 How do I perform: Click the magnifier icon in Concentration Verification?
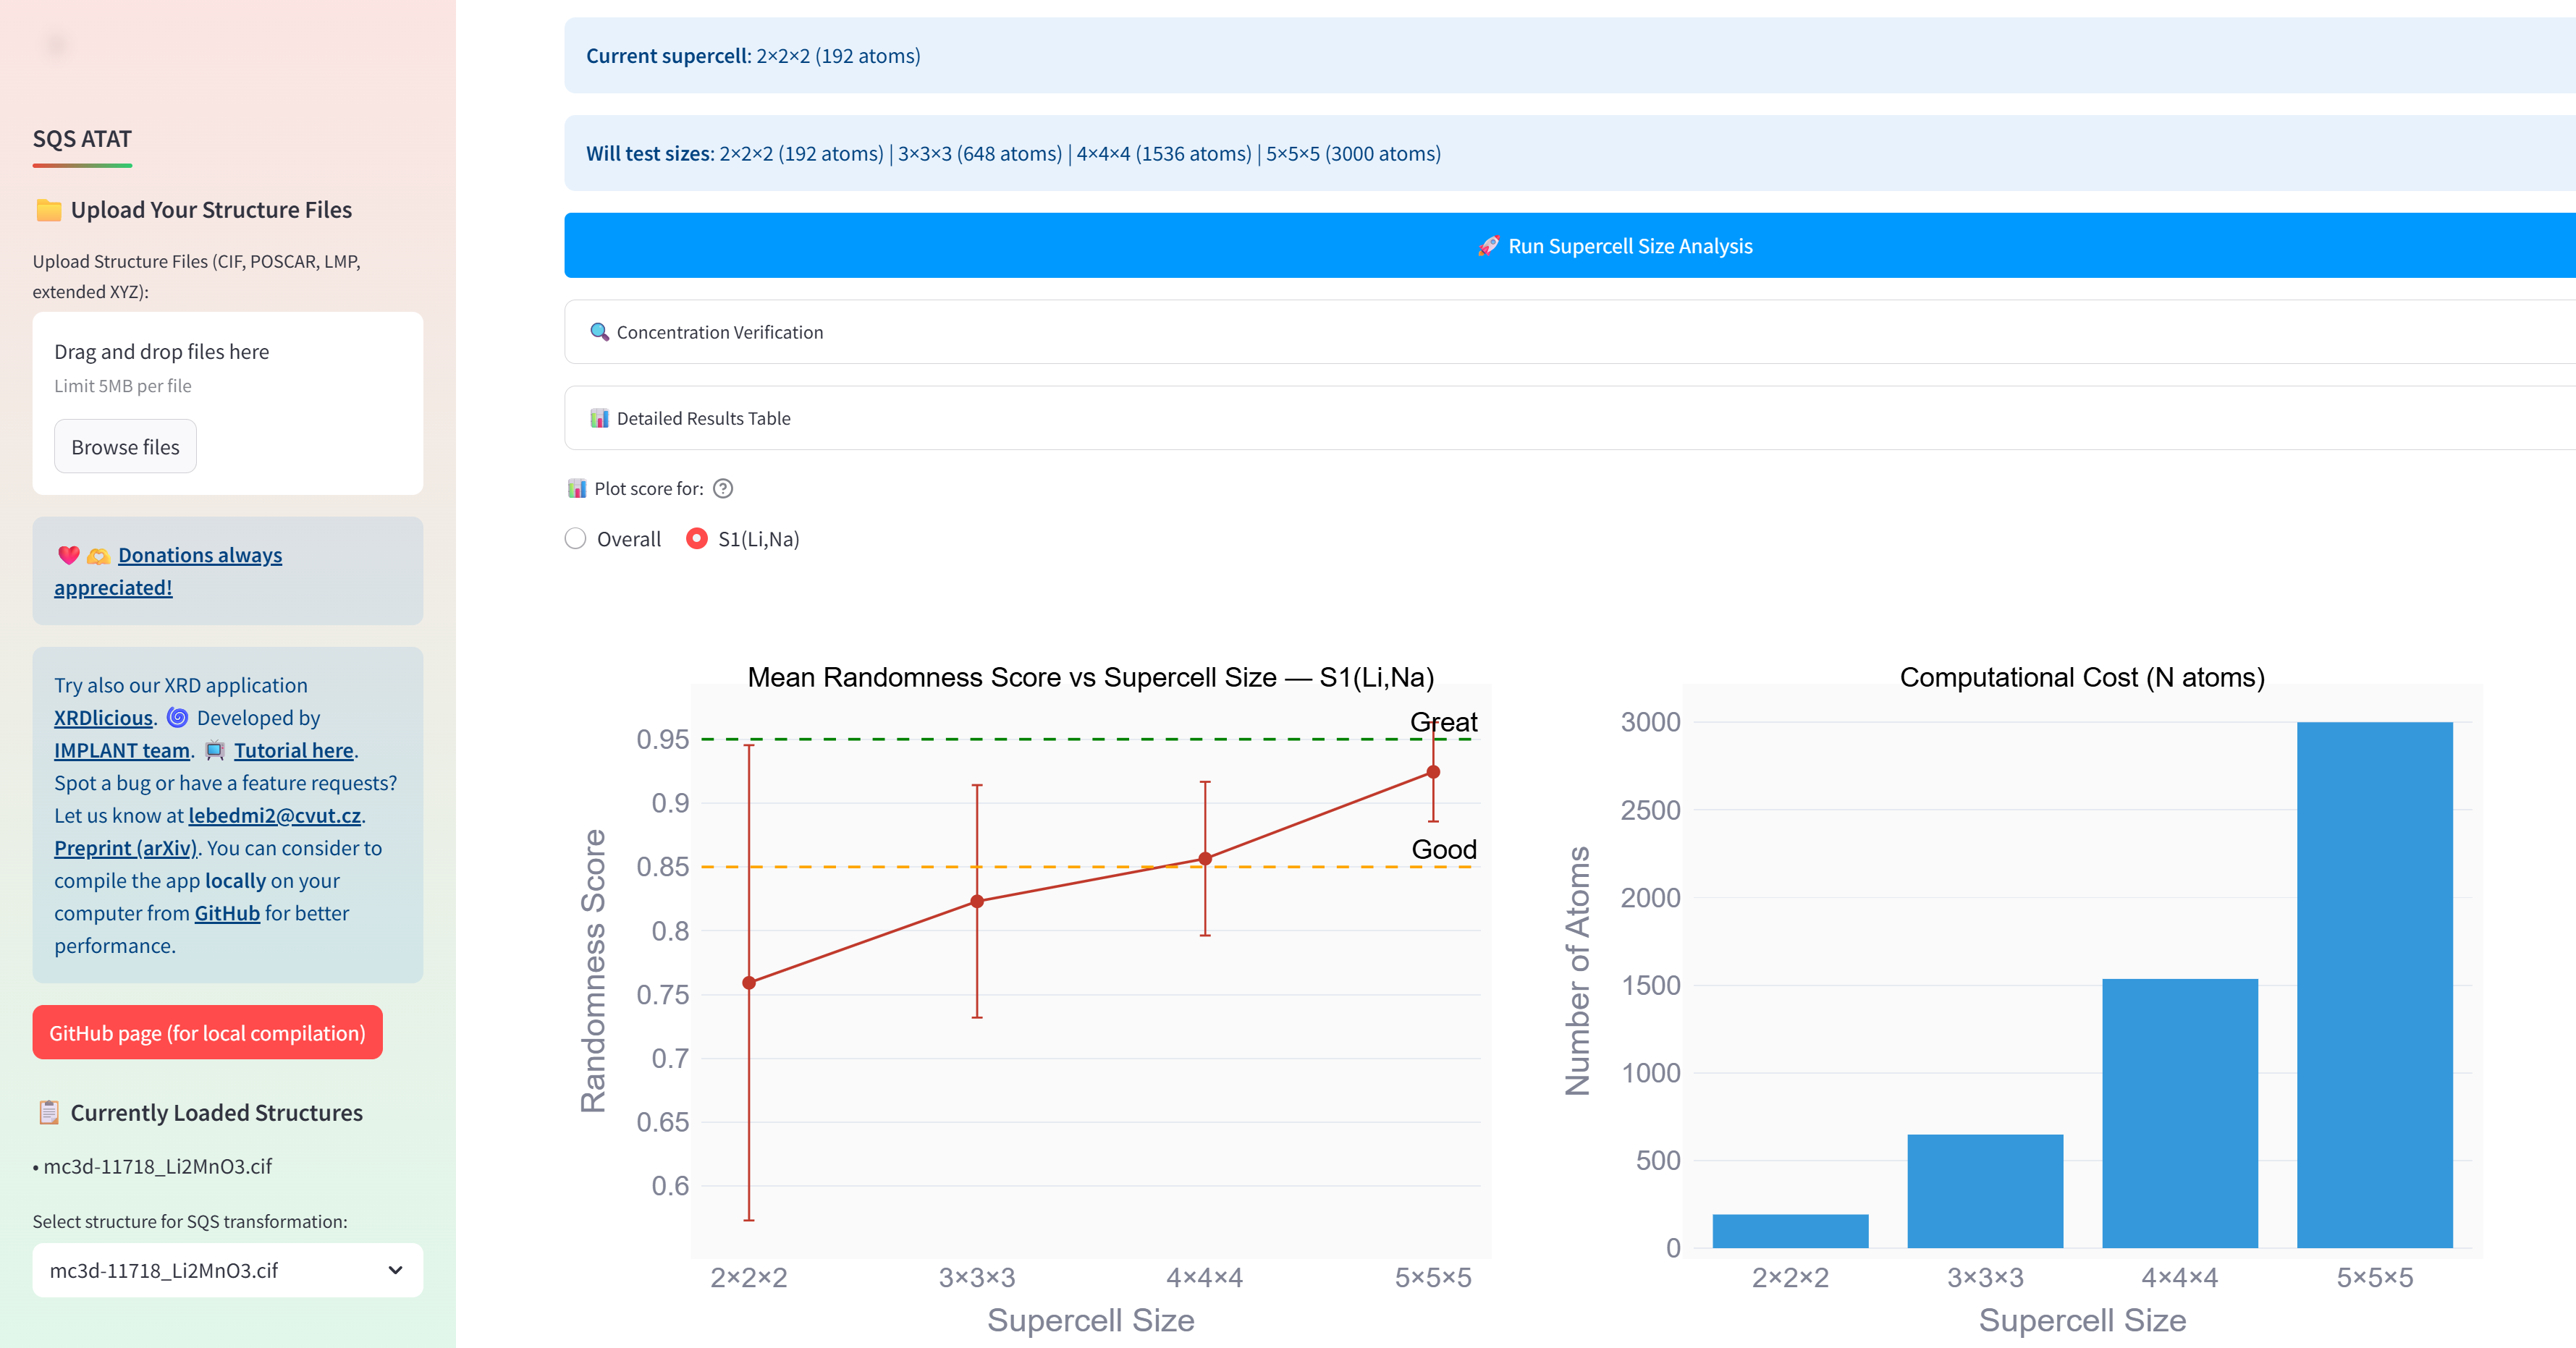click(x=599, y=332)
